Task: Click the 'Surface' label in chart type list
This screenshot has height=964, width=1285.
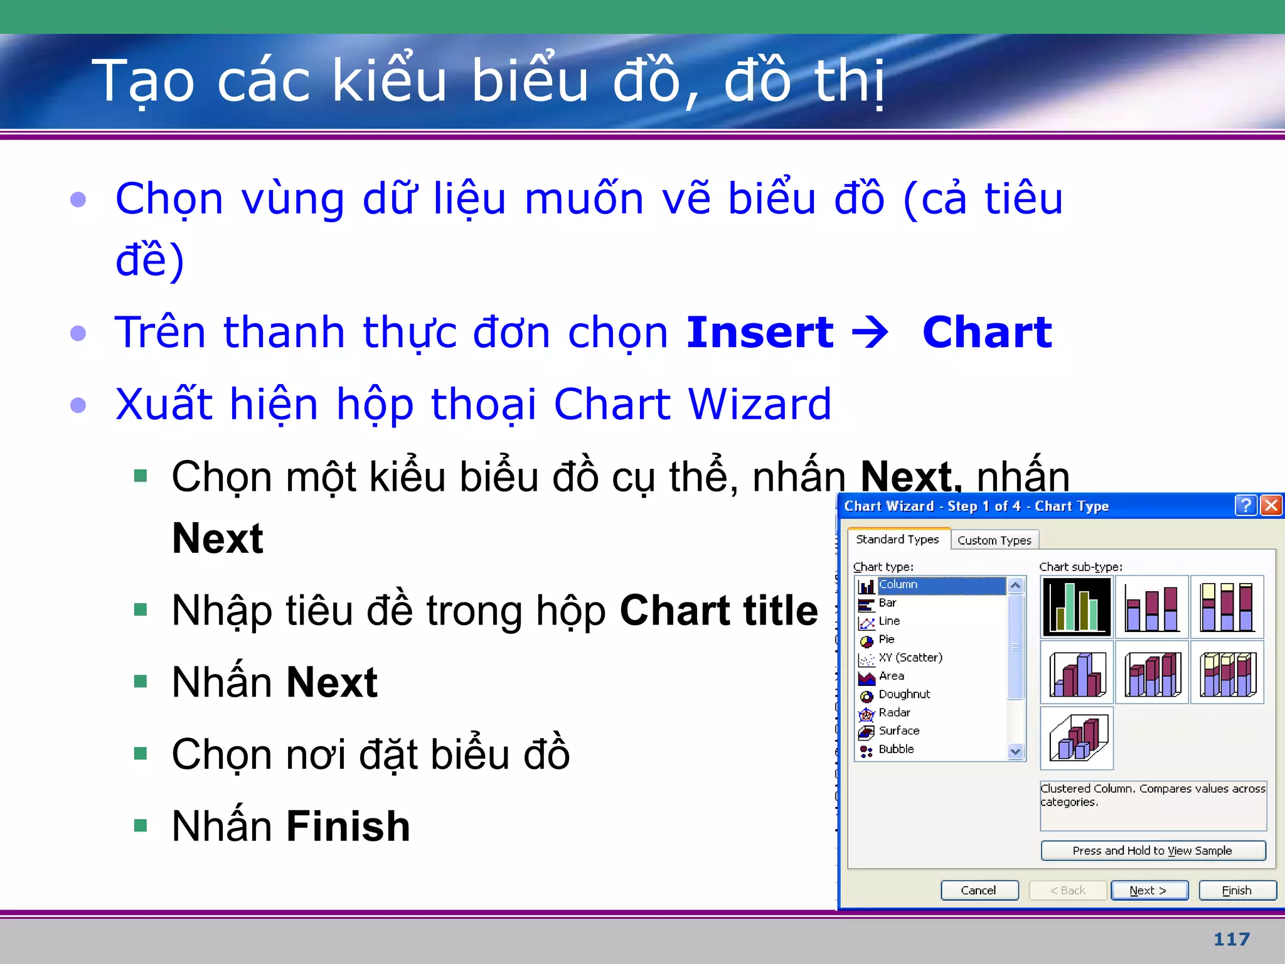Action: pyautogui.click(x=899, y=731)
